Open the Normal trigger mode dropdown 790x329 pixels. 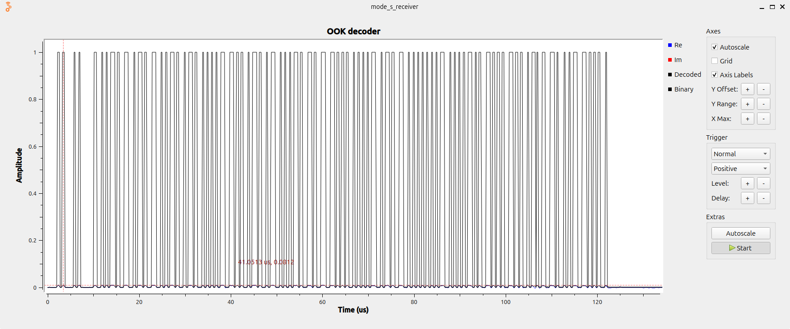[x=740, y=154]
